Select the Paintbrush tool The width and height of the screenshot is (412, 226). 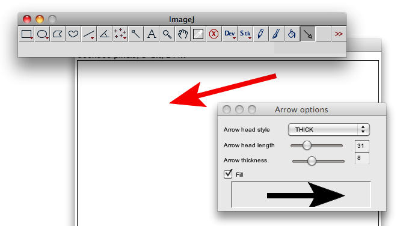pos(277,34)
